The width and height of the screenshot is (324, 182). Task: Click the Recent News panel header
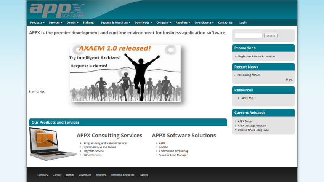[x=263, y=67]
